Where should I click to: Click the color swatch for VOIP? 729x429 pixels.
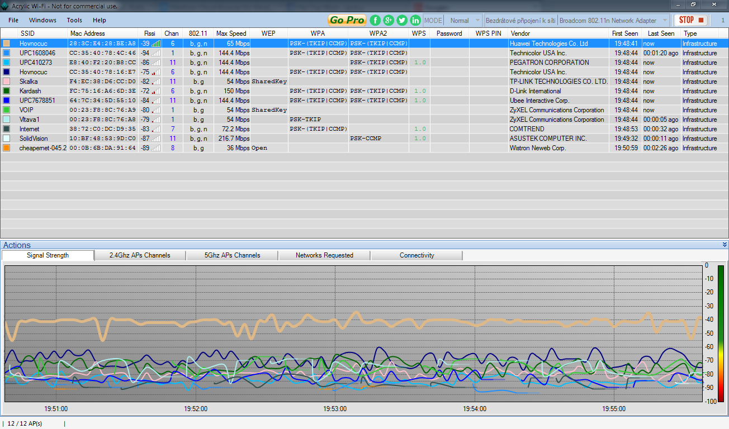point(6,110)
